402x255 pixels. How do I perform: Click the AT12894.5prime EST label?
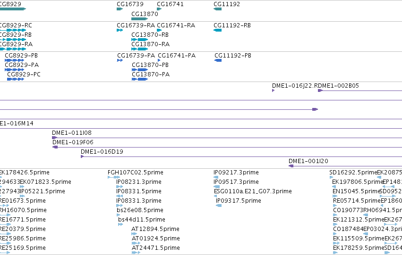(155, 229)
